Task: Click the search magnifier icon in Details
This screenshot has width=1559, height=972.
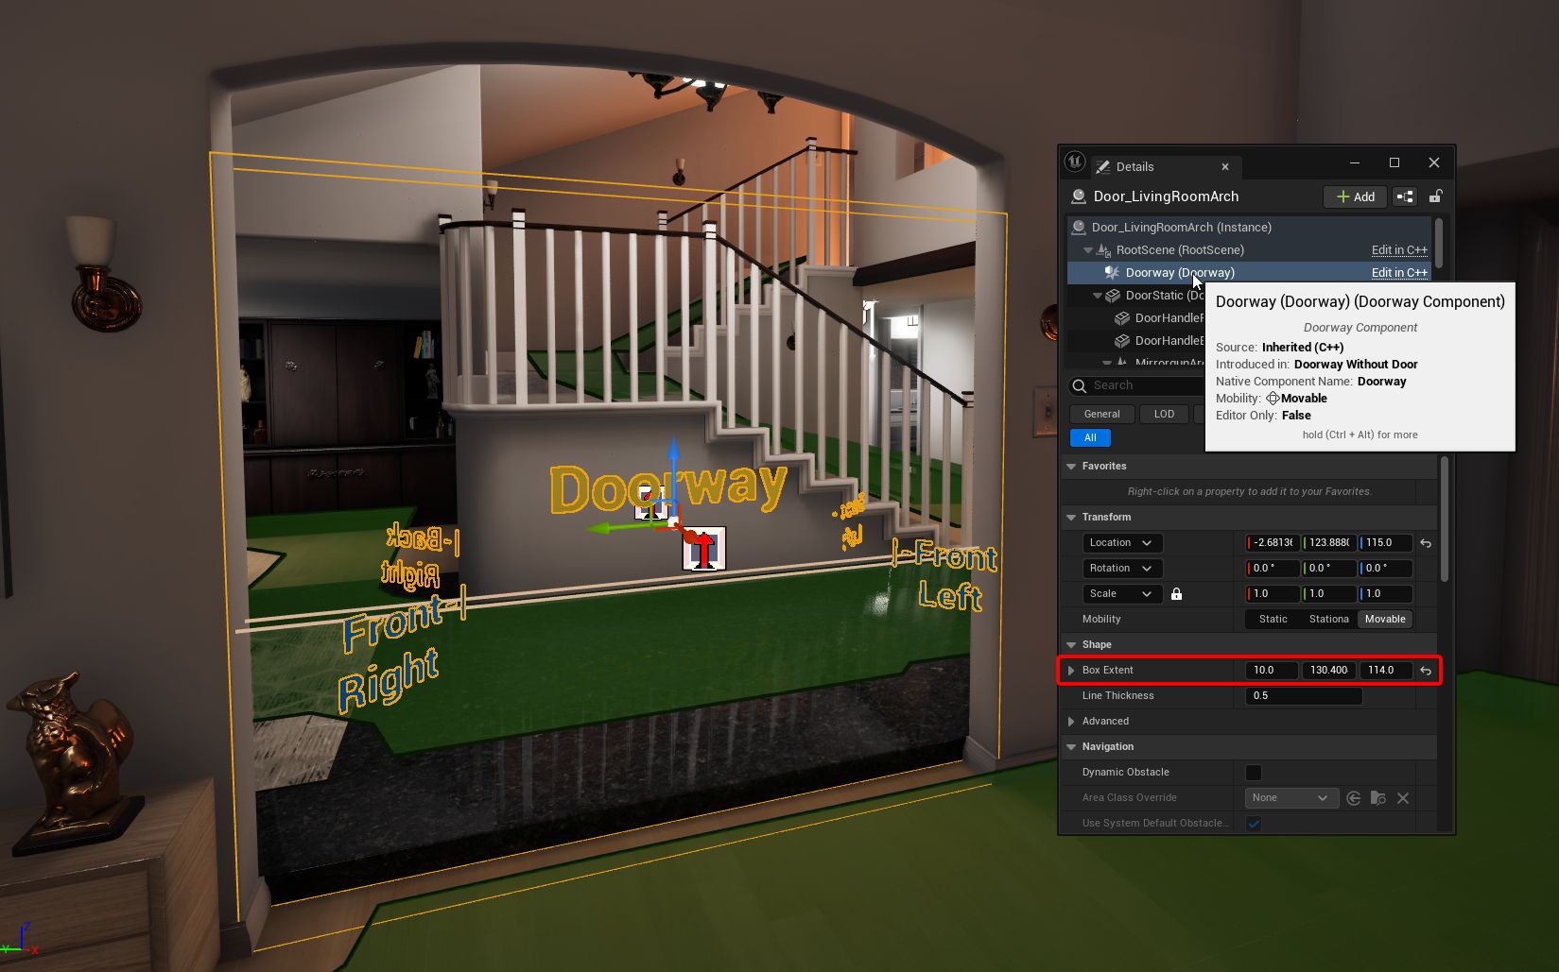Action: 1080,385
